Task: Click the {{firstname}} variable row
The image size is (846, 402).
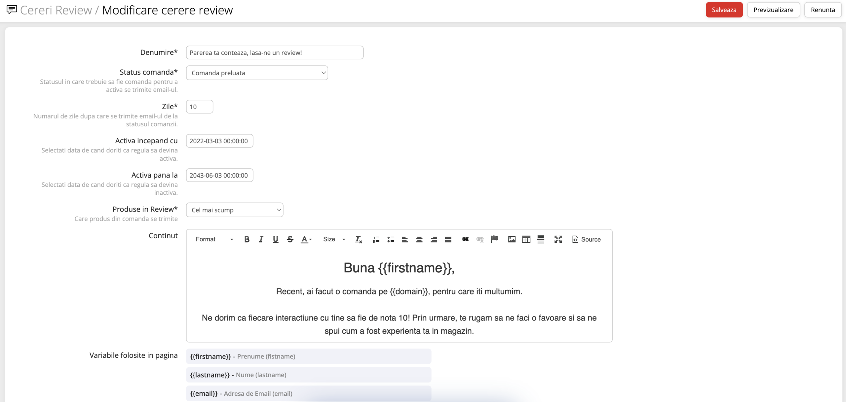Action: click(309, 356)
